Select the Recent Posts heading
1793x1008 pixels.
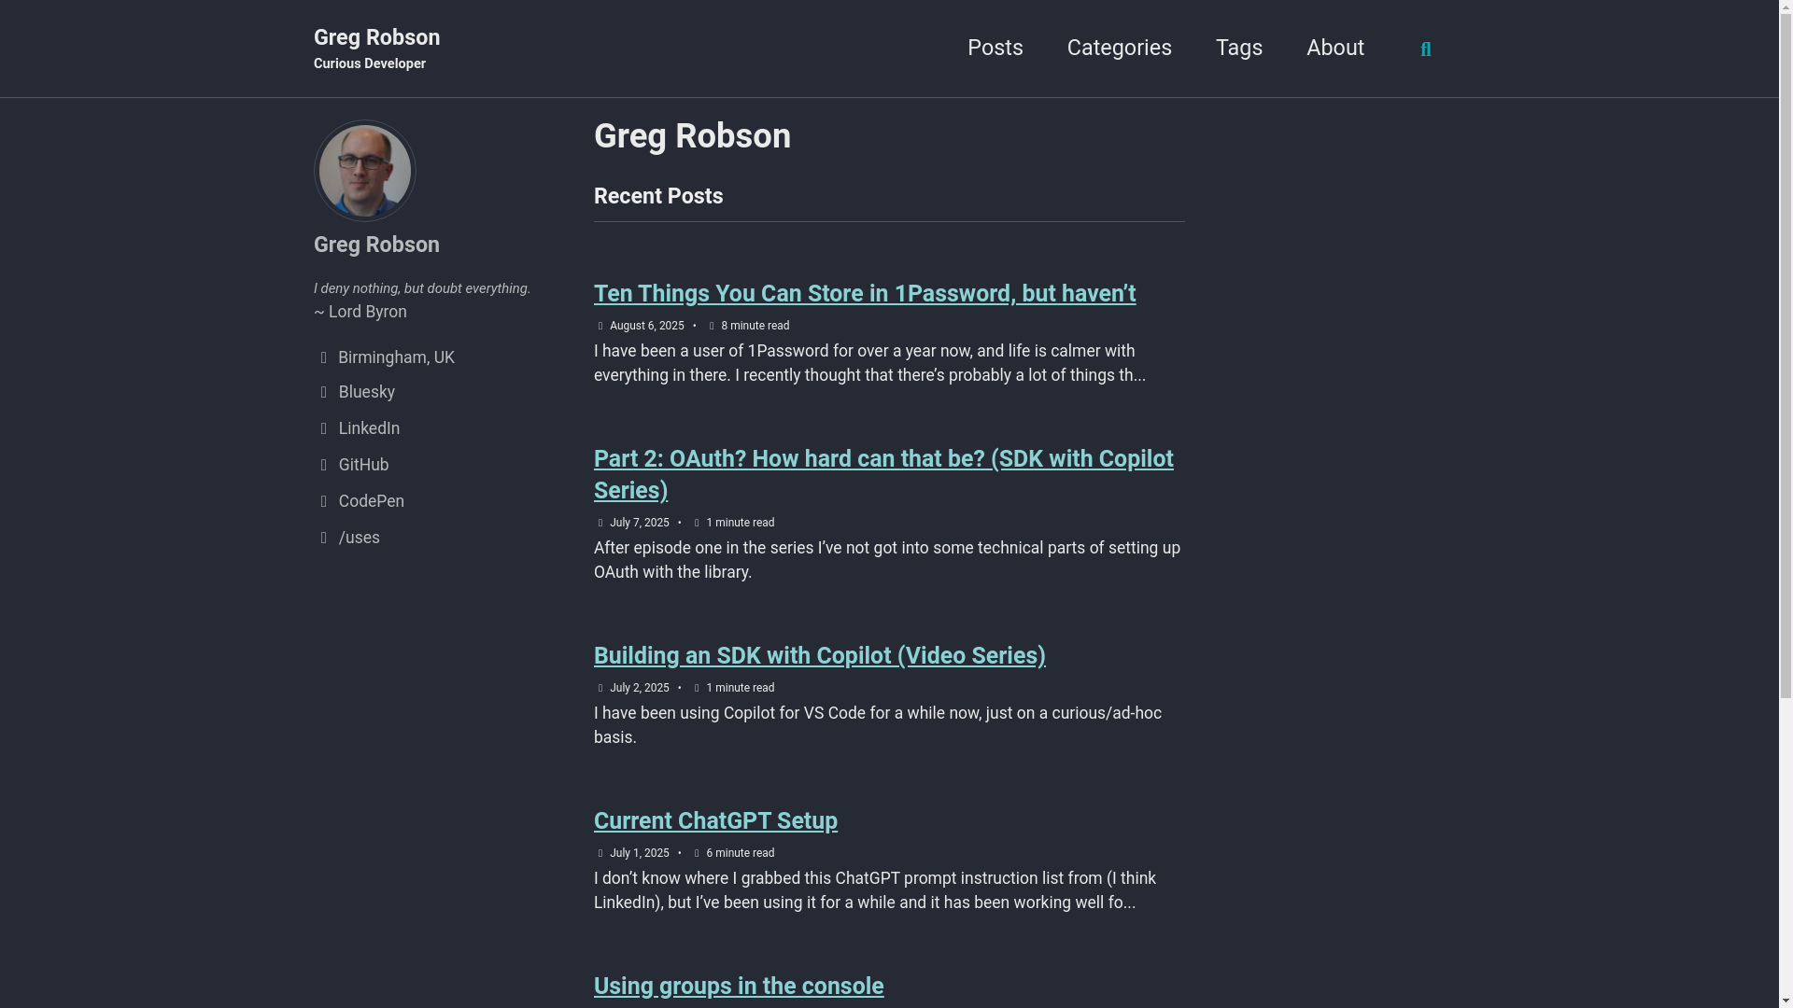click(658, 196)
